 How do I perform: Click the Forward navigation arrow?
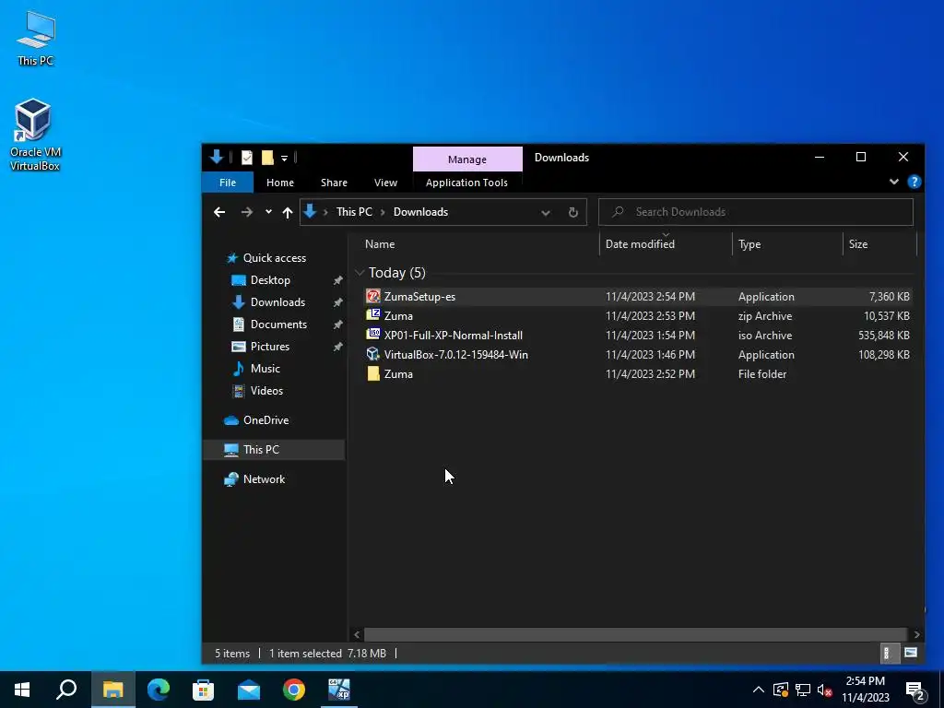click(247, 212)
